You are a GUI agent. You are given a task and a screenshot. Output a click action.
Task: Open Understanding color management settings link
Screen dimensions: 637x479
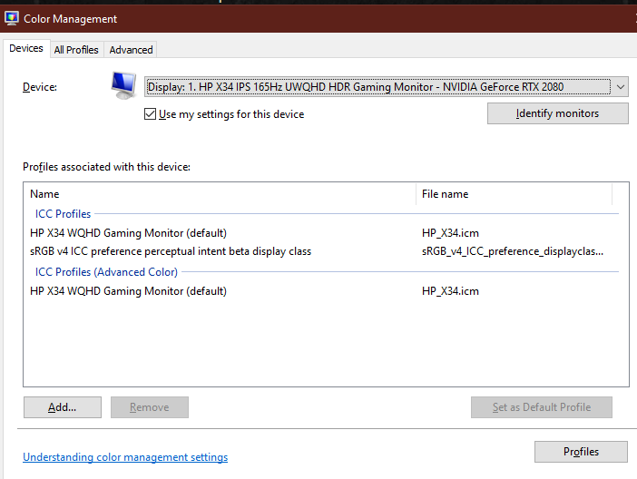point(125,457)
